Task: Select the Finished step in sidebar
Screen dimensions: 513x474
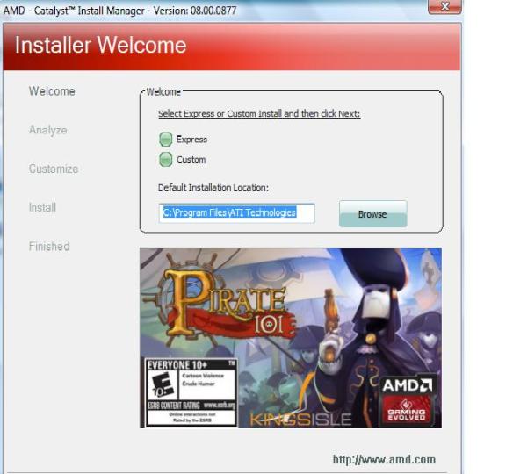Action: (x=49, y=247)
